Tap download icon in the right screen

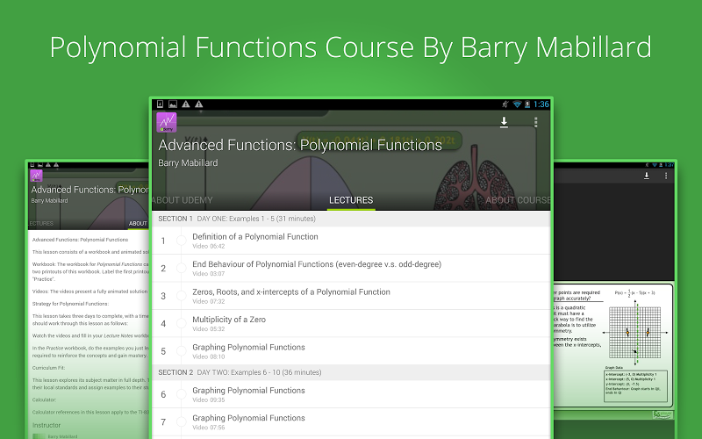647,176
